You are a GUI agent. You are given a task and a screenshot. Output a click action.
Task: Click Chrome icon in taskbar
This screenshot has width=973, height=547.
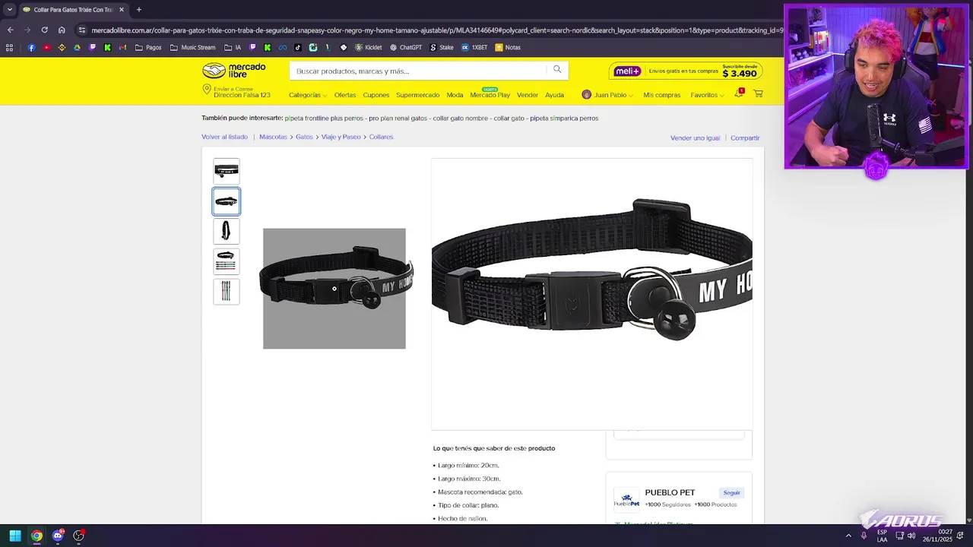(x=36, y=536)
